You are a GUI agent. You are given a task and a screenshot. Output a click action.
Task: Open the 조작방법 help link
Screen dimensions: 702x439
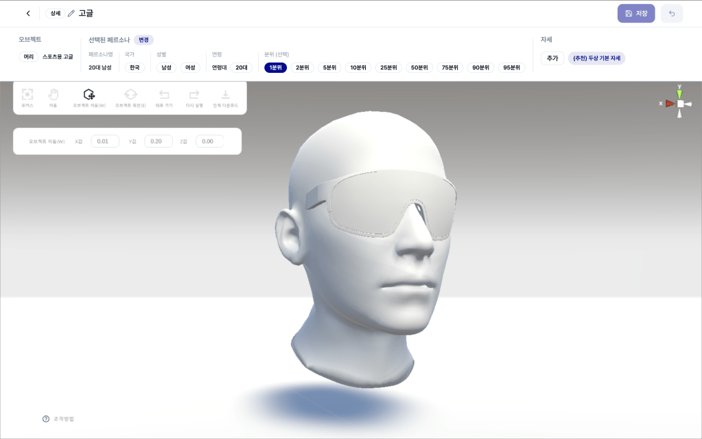click(x=58, y=418)
